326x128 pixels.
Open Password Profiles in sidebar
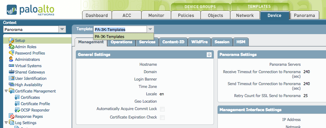tap(30, 53)
